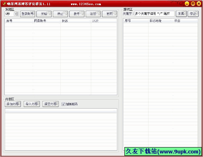Click the 开始 start button
This screenshot has height=157, width=203.
(x=44, y=14)
